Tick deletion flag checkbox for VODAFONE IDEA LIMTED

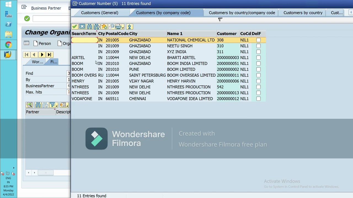click(x=258, y=99)
